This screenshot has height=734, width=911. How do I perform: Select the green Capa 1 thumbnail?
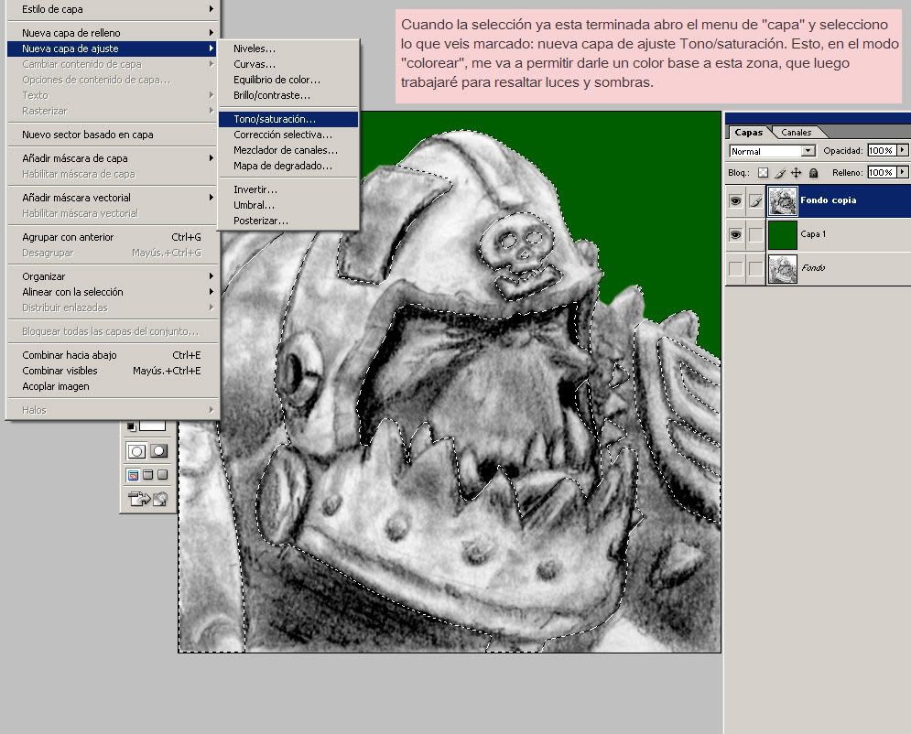(783, 234)
